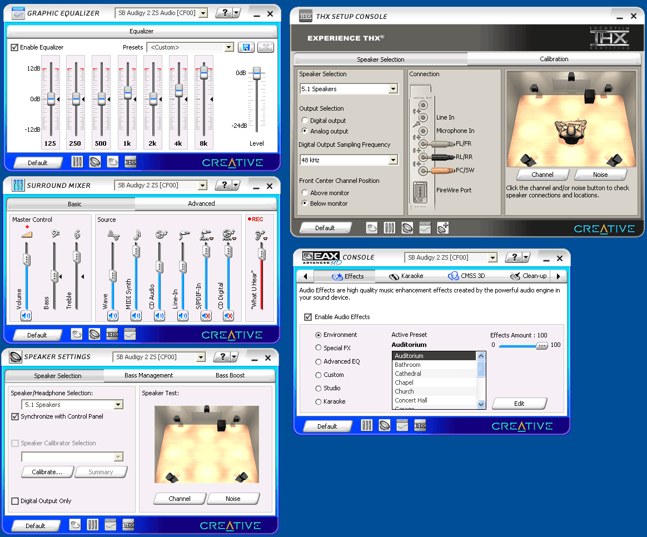Expand device dropdown in Surround Mixer title

click(x=202, y=185)
